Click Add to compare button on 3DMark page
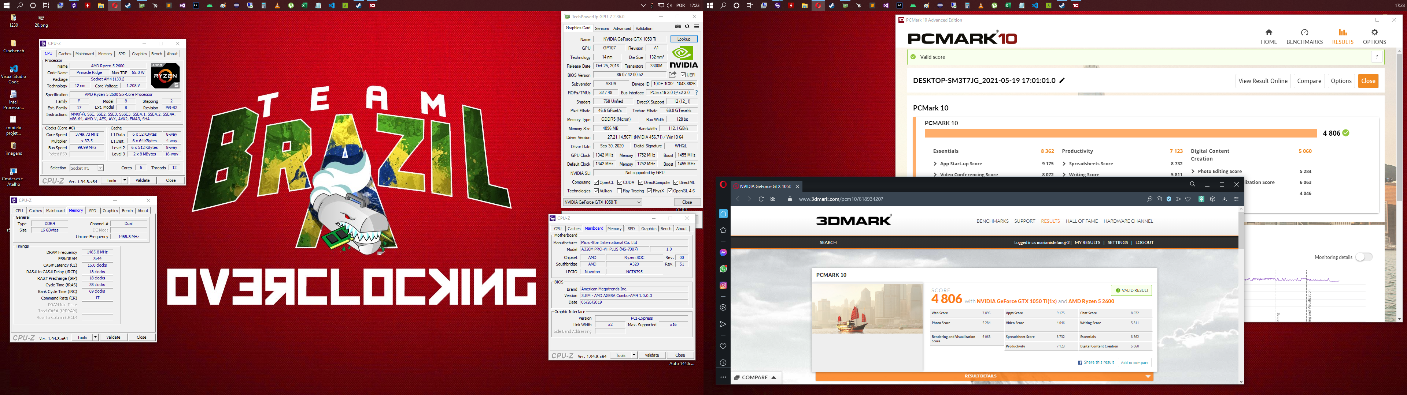Viewport: 1407px width, 395px height. point(1134,363)
